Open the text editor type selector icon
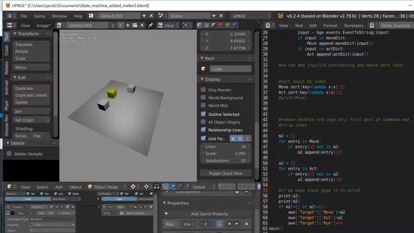The width and height of the screenshot is (414, 233). (x=268, y=25)
